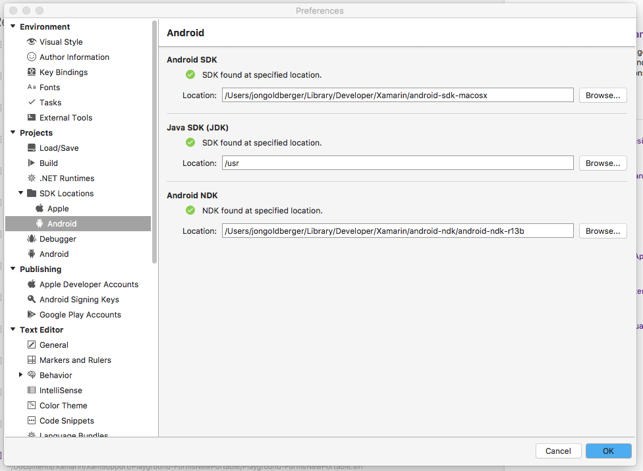643x471 pixels.
Task: Click the IntelliSense list icon
Action: (x=32, y=390)
